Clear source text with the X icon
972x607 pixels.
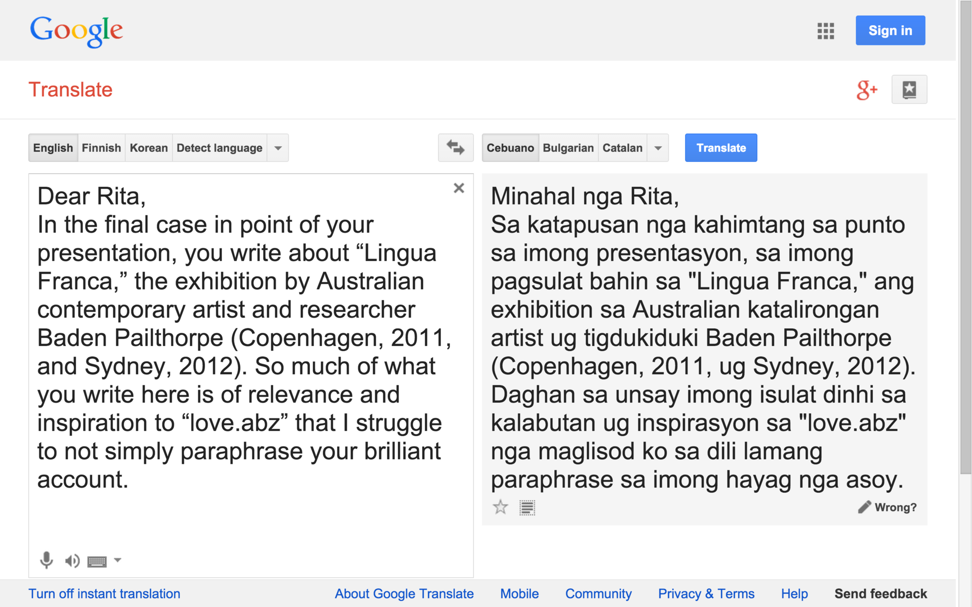click(x=459, y=188)
